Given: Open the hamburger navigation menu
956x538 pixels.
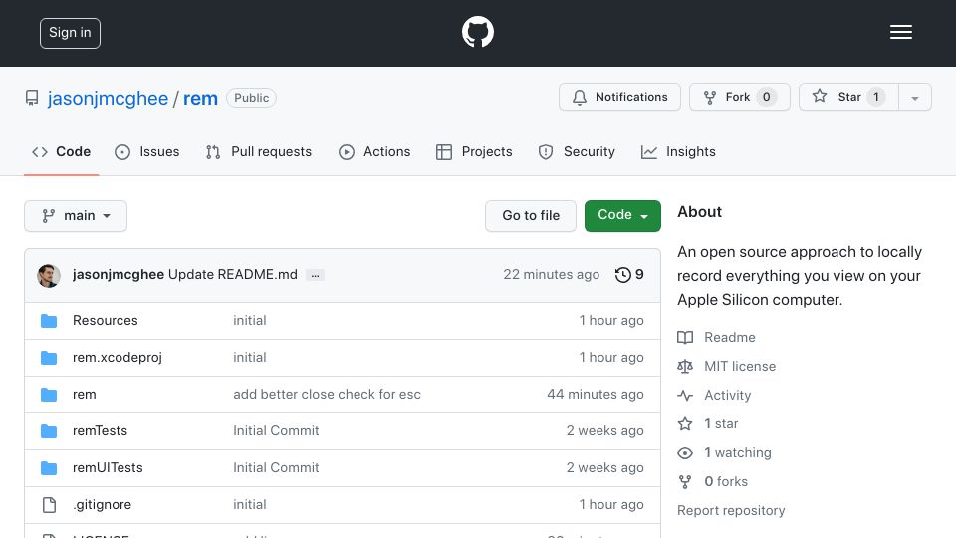Looking at the screenshot, I should click(900, 32).
